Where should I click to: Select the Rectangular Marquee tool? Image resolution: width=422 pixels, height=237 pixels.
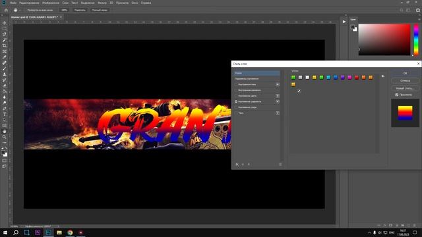[x=5, y=28]
